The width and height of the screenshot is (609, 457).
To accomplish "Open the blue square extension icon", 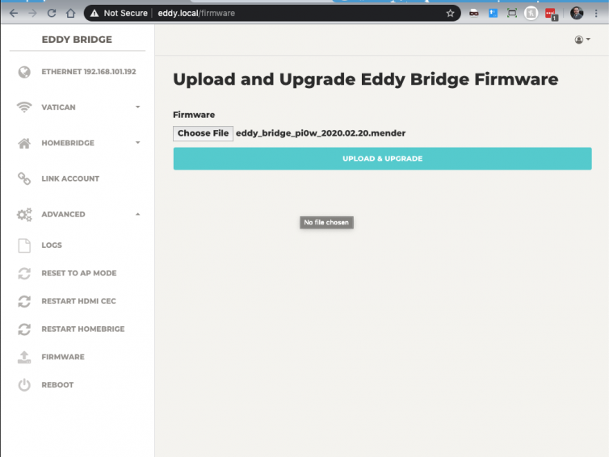I will 493,13.
